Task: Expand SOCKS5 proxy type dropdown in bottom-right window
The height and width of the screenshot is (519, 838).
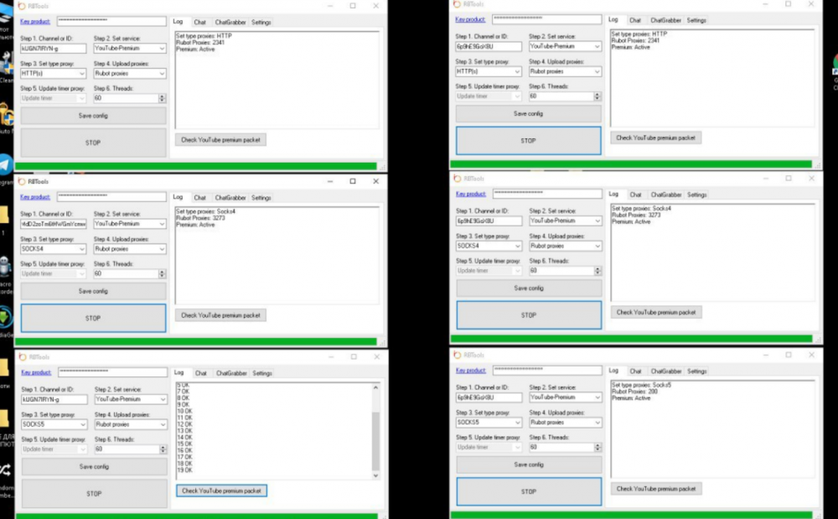Action: (516, 423)
